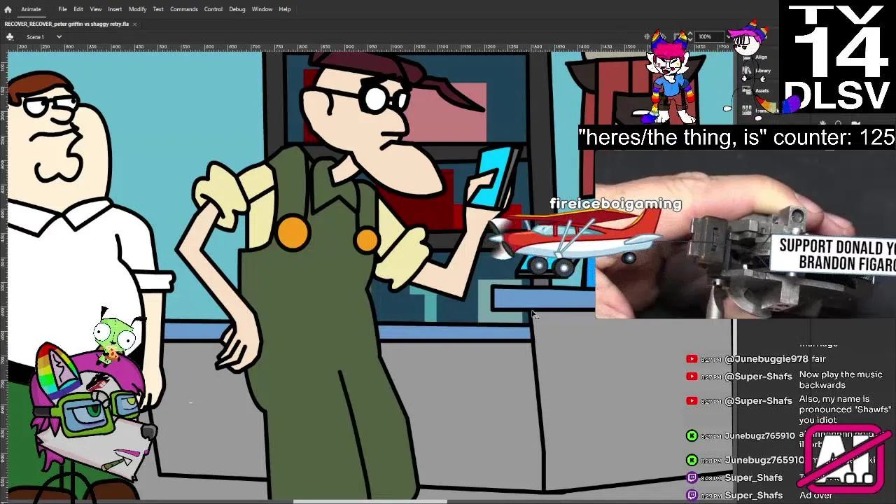The width and height of the screenshot is (896, 504).
Task: Click the 100% zoom field
Action: click(709, 36)
